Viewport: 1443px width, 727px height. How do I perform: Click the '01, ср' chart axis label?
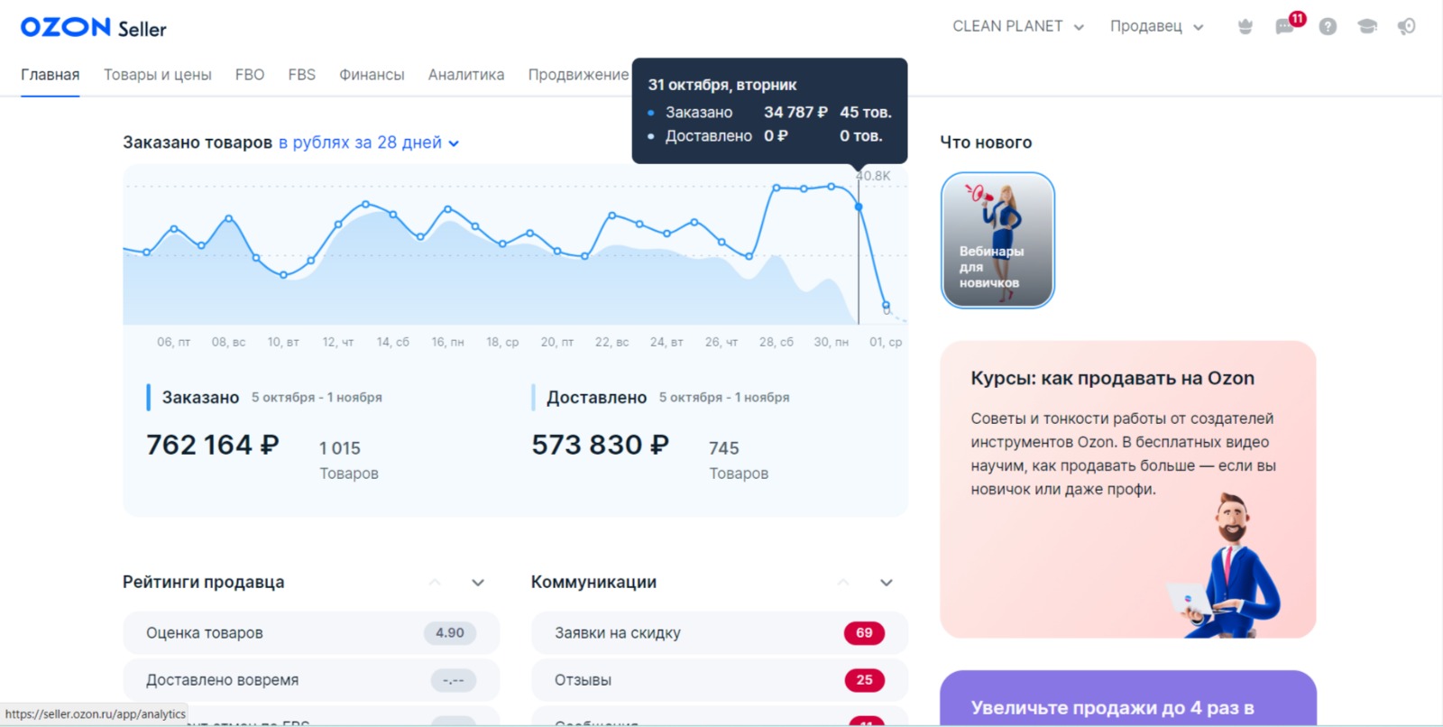(x=886, y=342)
